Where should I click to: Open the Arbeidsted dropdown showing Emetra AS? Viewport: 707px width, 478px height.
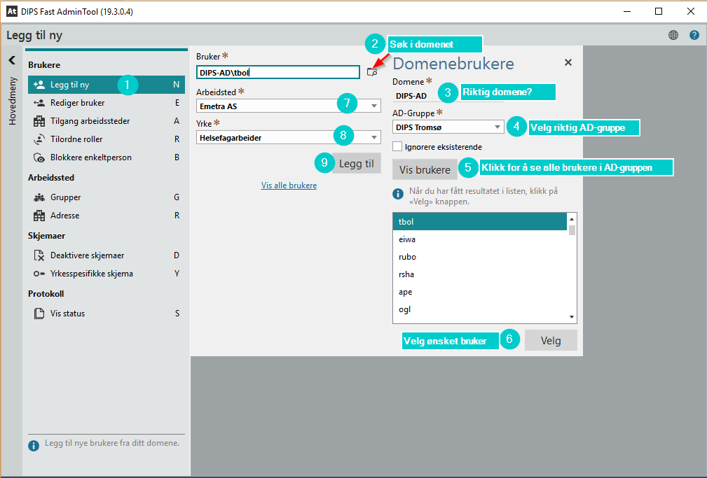click(x=289, y=106)
